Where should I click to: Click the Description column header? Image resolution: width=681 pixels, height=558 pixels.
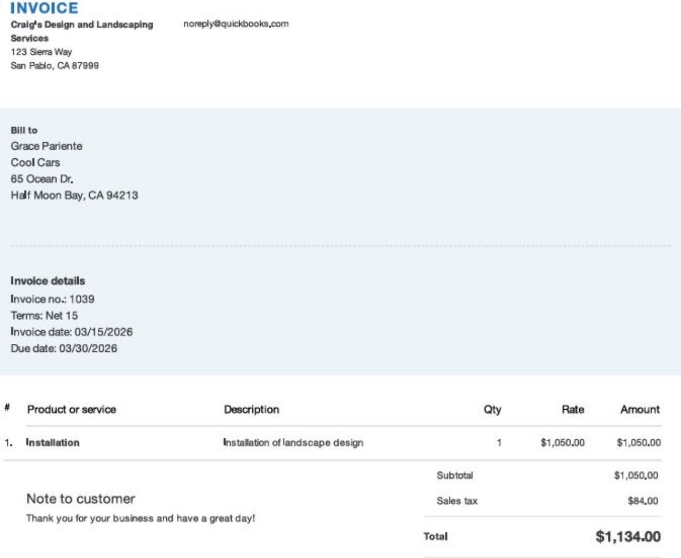tap(251, 409)
